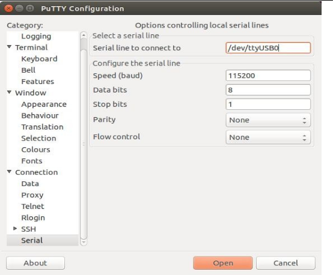The width and height of the screenshot is (333, 275).
Task: Click the Open button
Action: (223, 263)
